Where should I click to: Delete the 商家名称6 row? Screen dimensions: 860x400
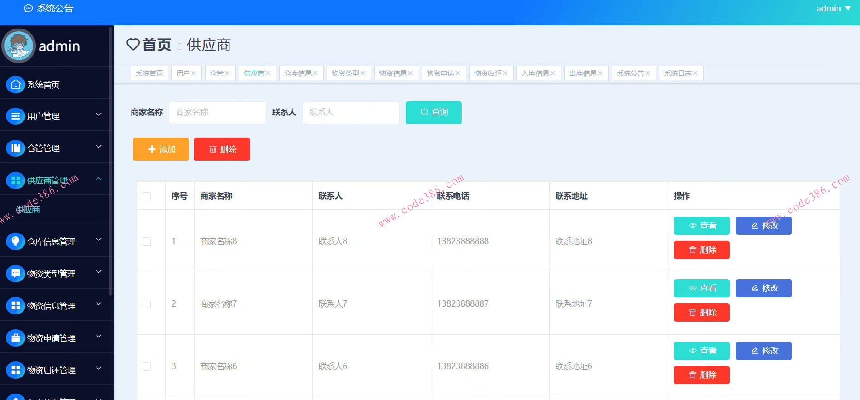pyautogui.click(x=702, y=375)
